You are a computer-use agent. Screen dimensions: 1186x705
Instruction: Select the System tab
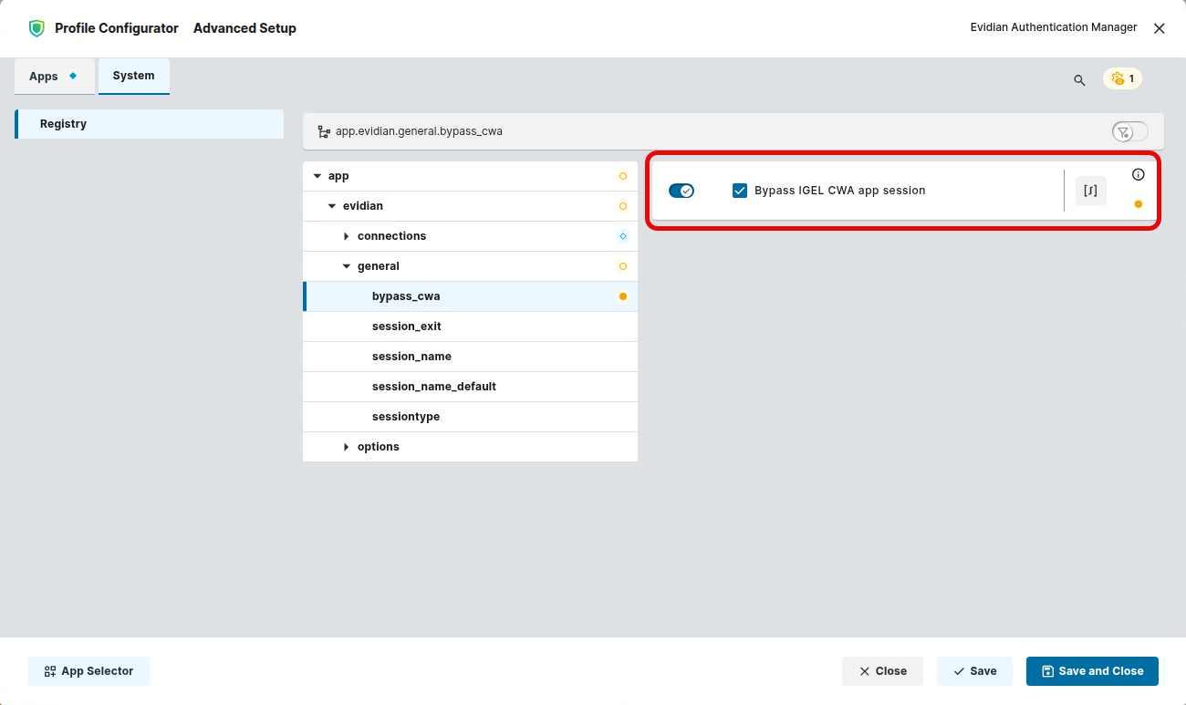point(134,76)
